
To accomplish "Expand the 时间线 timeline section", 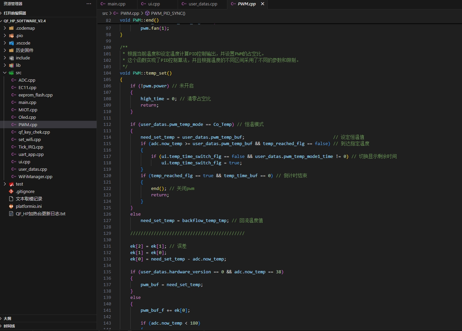I will [x=9, y=326].
